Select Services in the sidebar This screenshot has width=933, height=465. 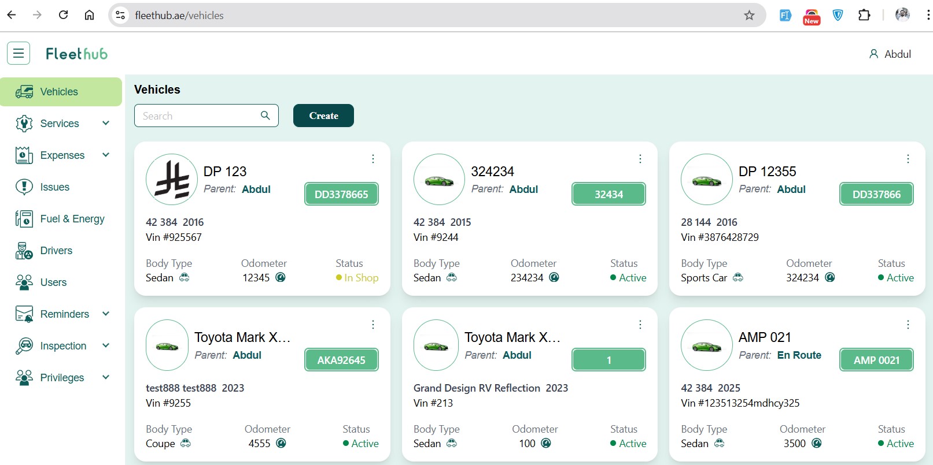click(60, 124)
